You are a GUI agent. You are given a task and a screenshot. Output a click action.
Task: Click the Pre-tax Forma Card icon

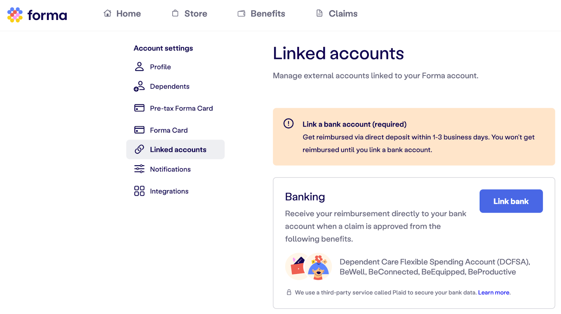point(139,108)
